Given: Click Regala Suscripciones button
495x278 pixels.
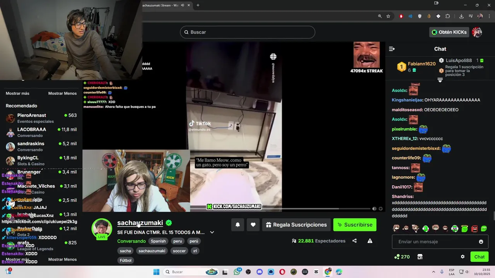Looking at the screenshot, I should pyautogui.click(x=297, y=225).
